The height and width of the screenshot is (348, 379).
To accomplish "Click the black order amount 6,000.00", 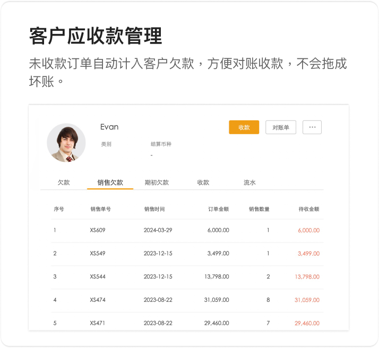I will coord(218,230).
